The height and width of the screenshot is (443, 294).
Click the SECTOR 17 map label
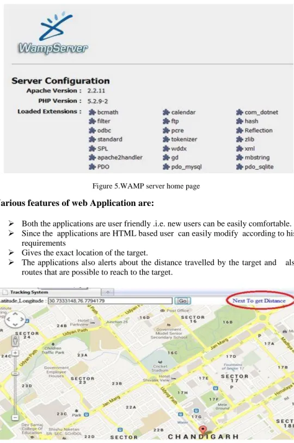235,378
